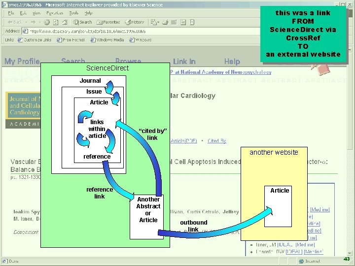Click the Mail toolbar icon
This screenshot has height=266, width=355.
coord(154,22)
